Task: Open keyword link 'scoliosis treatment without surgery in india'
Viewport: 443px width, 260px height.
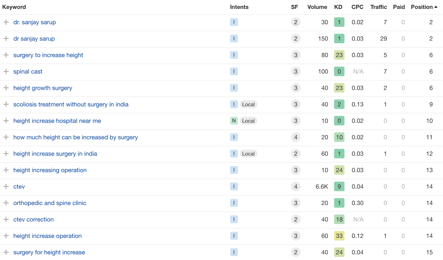Action: [71, 104]
